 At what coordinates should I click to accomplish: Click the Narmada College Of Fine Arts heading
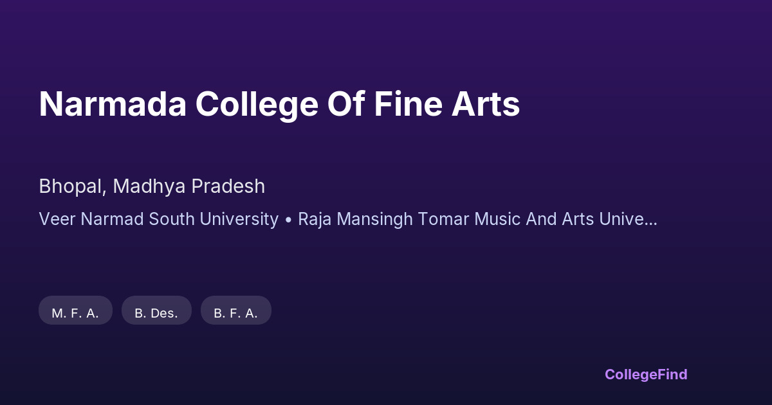pos(279,105)
